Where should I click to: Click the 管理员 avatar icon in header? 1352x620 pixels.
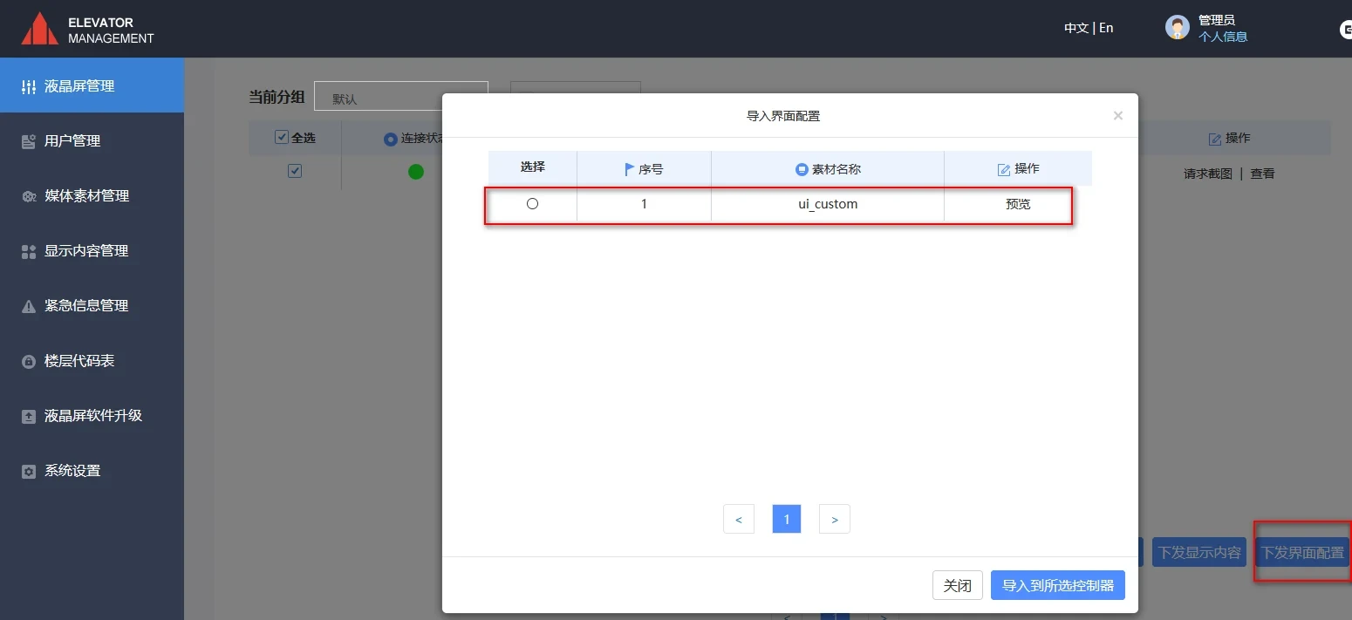coord(1178,28)
